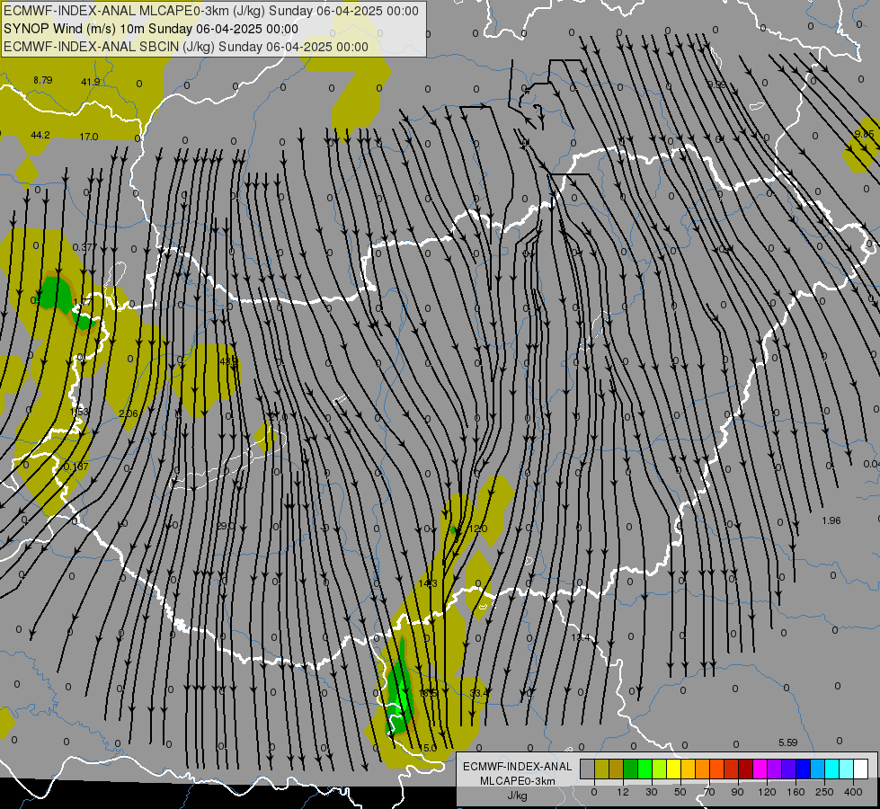Click the legend scale value 250

[824, 792]
